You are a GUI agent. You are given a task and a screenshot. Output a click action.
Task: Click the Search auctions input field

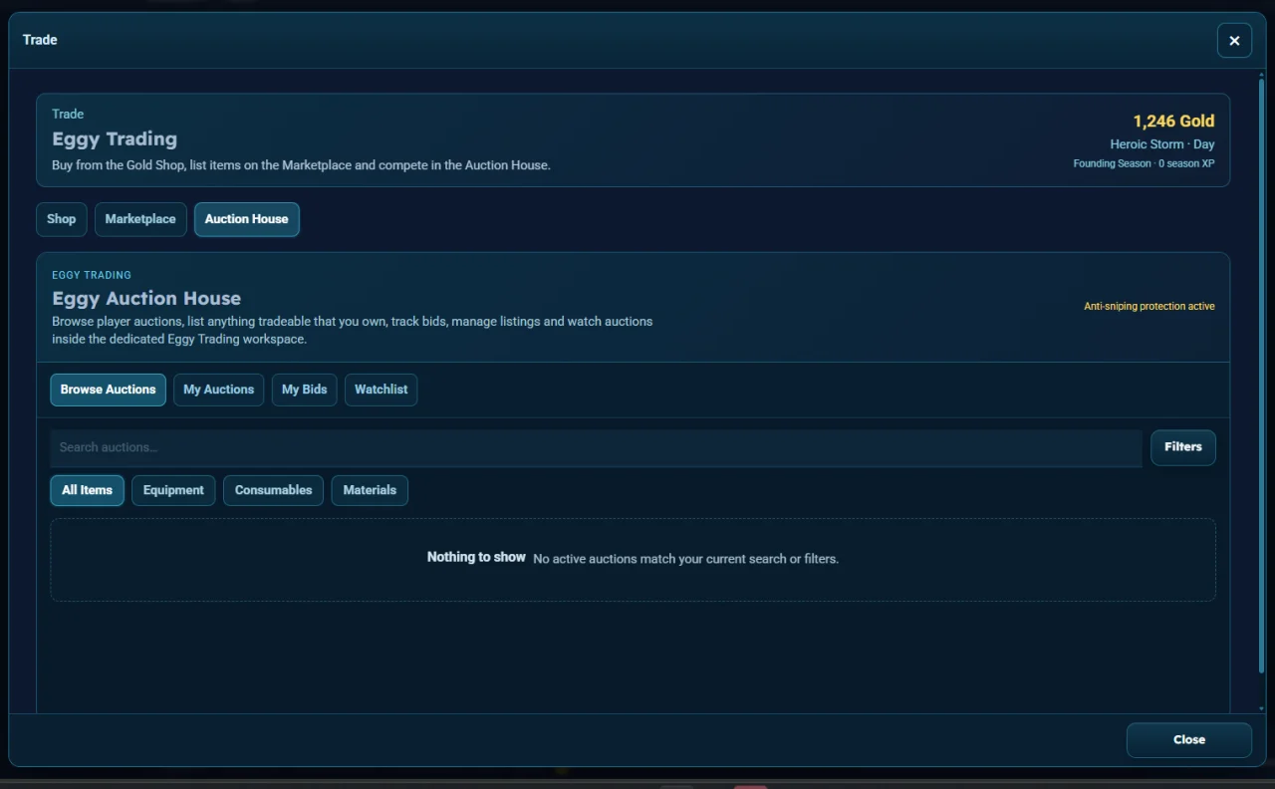click(596, 447)
